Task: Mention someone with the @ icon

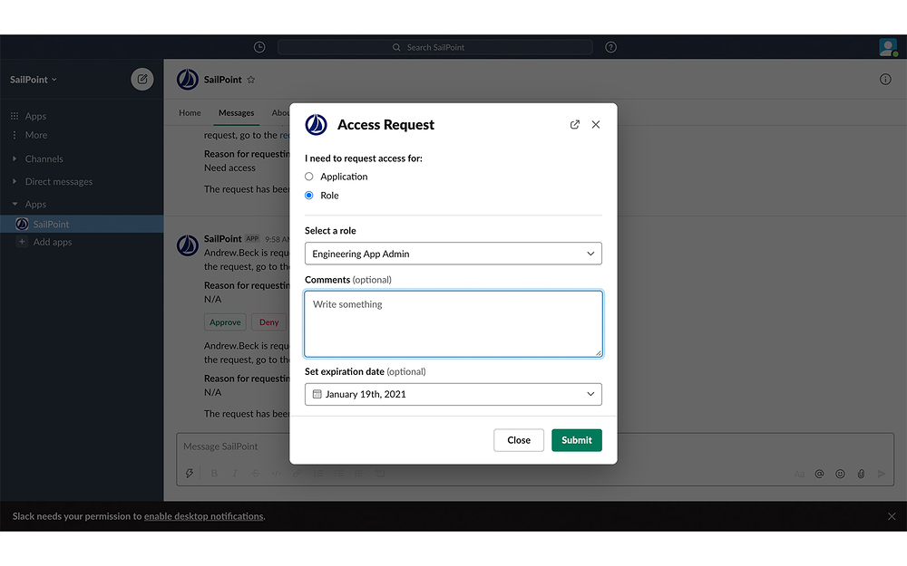Action: point(819,474)
